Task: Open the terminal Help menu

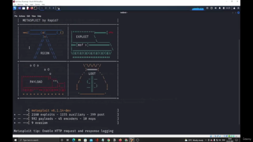Action: pyautogui.click(x=39, y=16)
